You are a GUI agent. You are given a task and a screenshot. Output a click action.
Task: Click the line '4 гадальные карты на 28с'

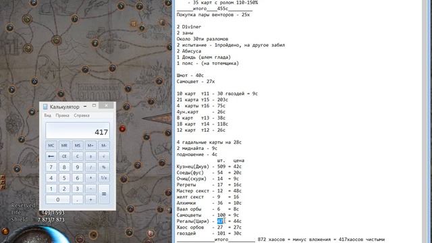pos(209,142)
